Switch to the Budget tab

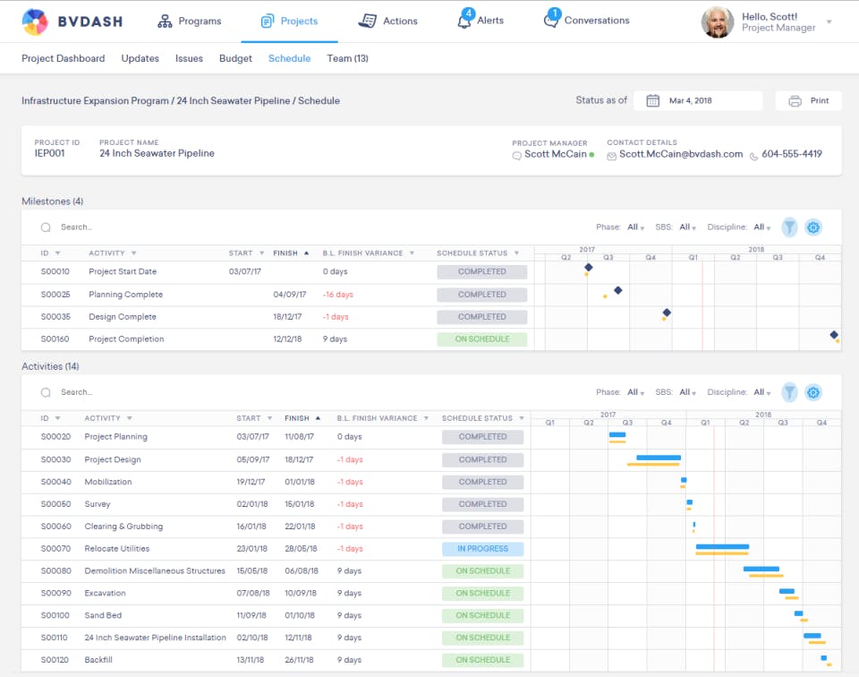coord(235,58)
